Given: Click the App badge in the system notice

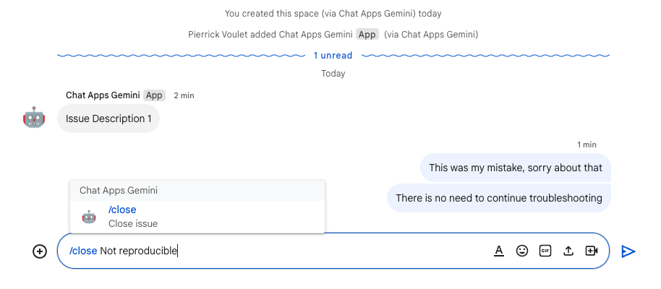Looking at the screenshot, I should pos(367,34).
